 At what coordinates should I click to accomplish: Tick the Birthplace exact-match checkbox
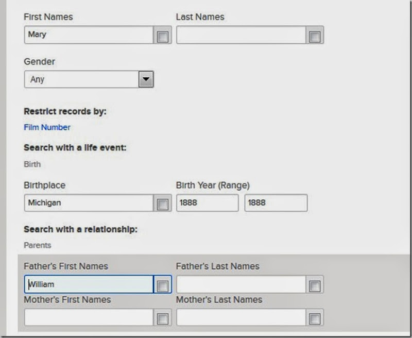[162, 205]
